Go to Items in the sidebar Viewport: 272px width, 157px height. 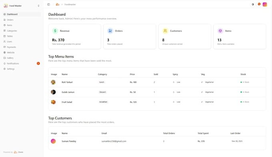tap(22, 25)
